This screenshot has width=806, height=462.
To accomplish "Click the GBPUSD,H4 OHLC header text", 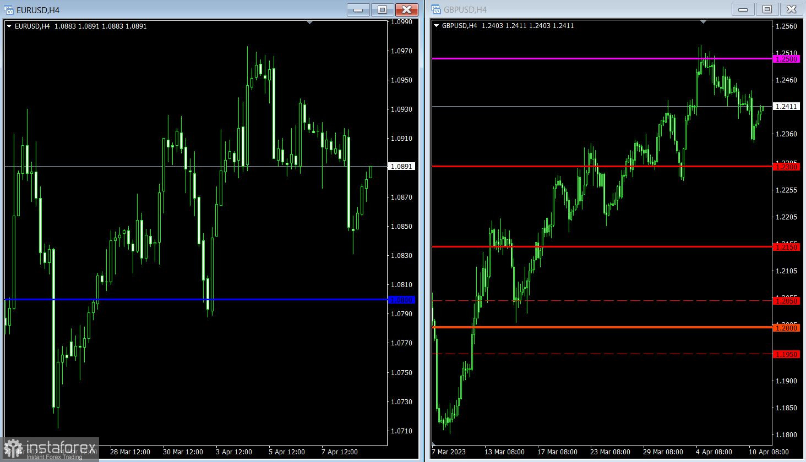I will coord(508,25).
